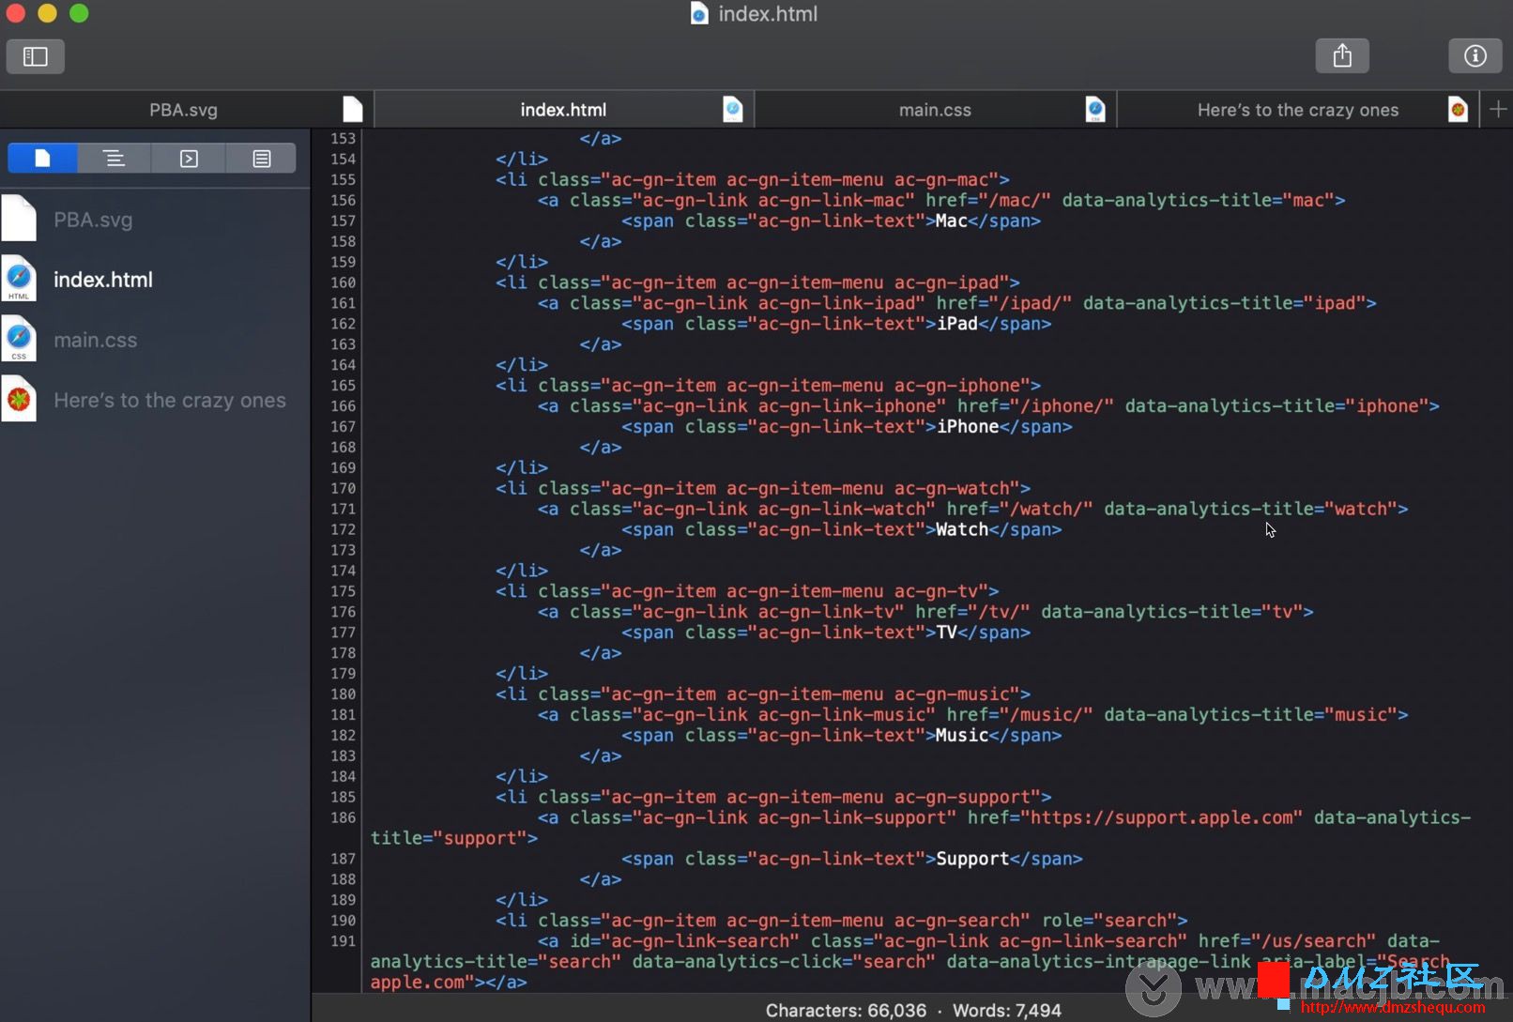1513x1022 pixels.
Task: Click CSS file icon on main.css tab
Action: tap(1095, 110)
